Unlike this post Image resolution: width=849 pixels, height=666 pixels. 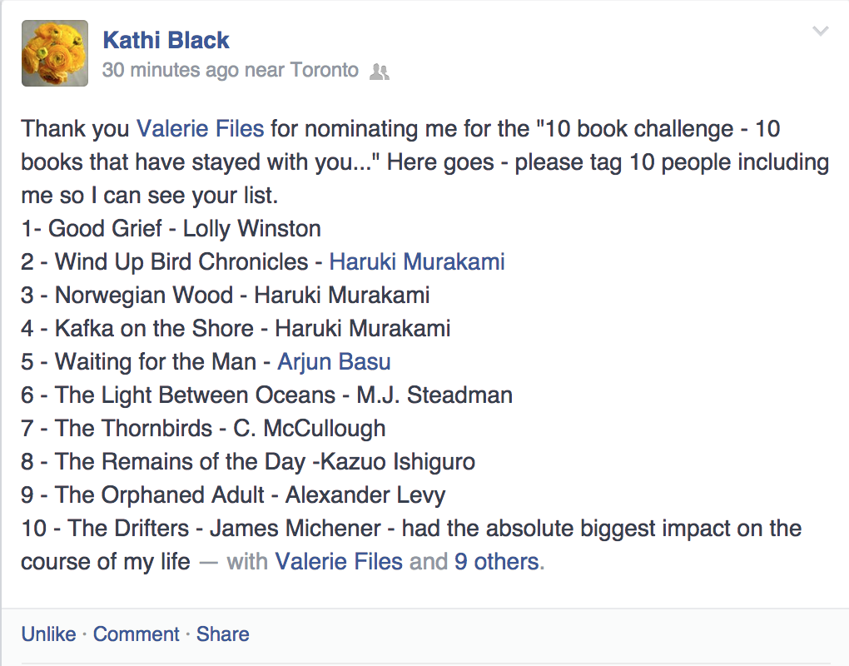pyautogui.click(x=48, y=634)
